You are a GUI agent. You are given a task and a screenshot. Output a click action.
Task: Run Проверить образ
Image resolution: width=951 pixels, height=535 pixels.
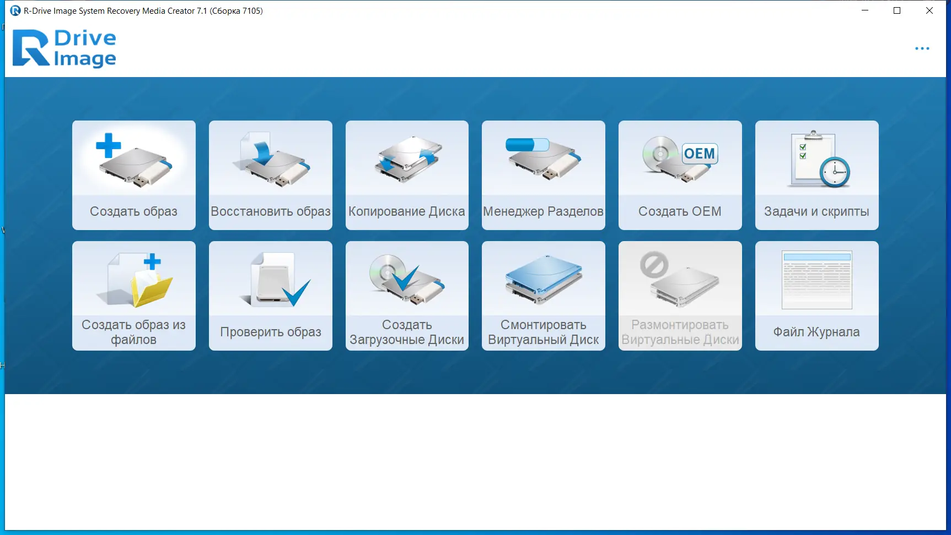coord(270,296)
